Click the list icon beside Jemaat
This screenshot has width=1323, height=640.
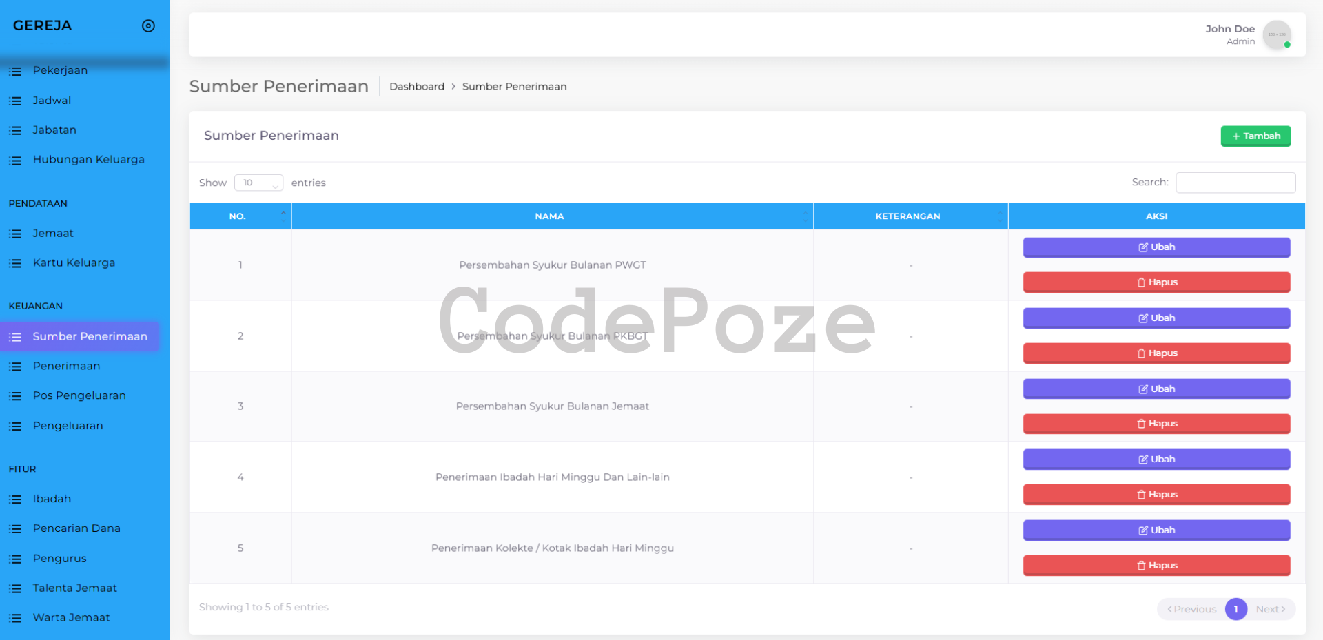tap(15, 234)
